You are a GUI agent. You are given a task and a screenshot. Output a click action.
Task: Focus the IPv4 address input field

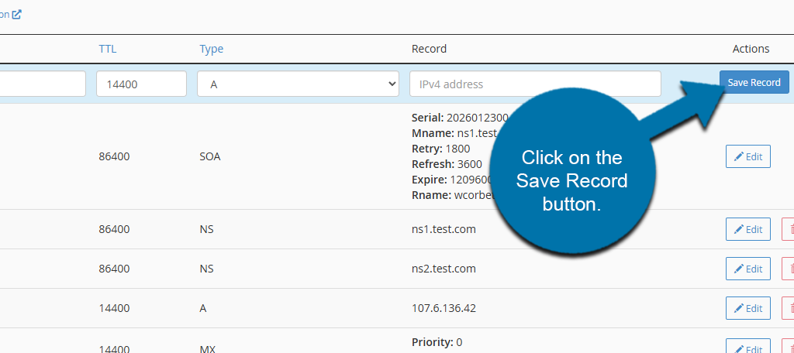[x=535, y=84]
